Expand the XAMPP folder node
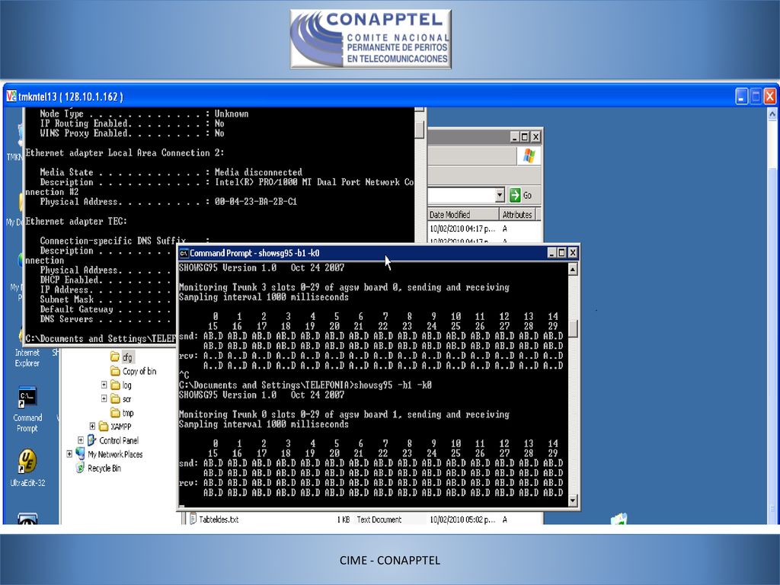 [x=92, y=427]
